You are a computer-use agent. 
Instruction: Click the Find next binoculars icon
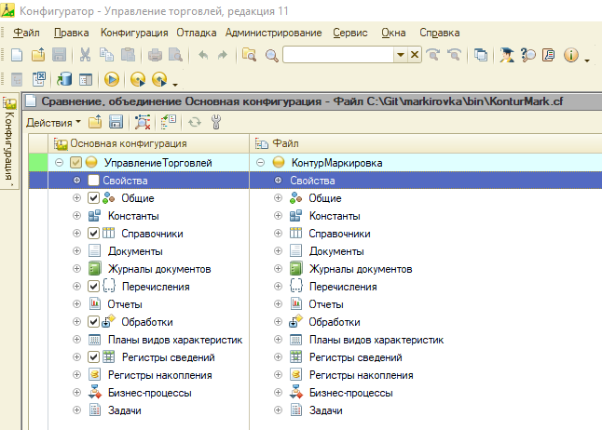(x=433, y=55)
